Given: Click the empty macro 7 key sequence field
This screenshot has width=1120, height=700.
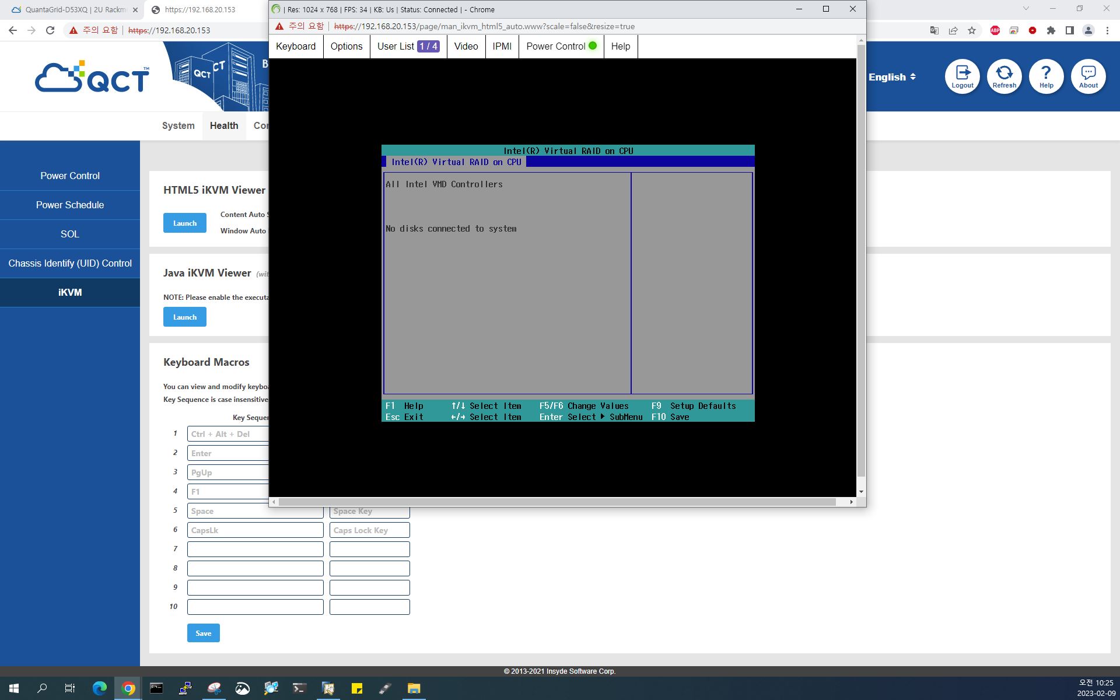Looking at the screenshot, I should tap(256, 549).
